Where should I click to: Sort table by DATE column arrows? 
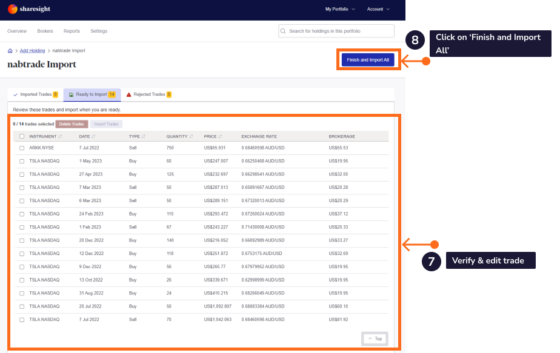click(x=93, y=136)
